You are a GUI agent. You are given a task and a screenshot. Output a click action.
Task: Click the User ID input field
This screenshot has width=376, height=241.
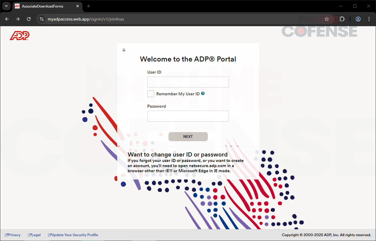tap(188, 82)
